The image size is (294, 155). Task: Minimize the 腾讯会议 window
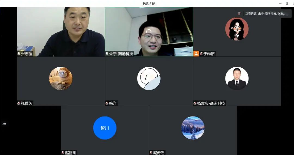click(280, 4)
